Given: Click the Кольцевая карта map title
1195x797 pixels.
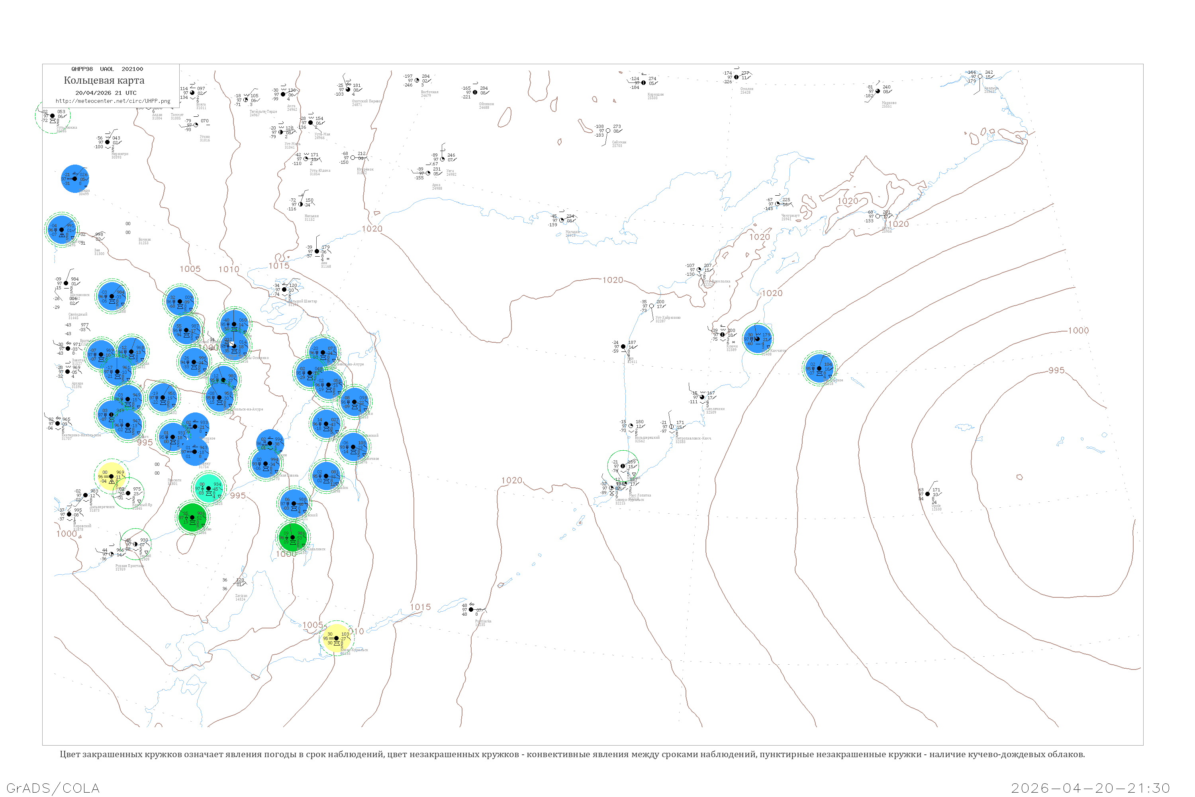Looking at the screenshot, I should coord(104,80).
